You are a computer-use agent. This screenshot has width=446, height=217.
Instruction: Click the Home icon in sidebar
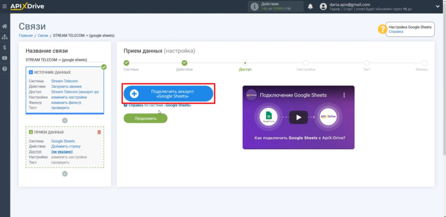tap(5, 27)
